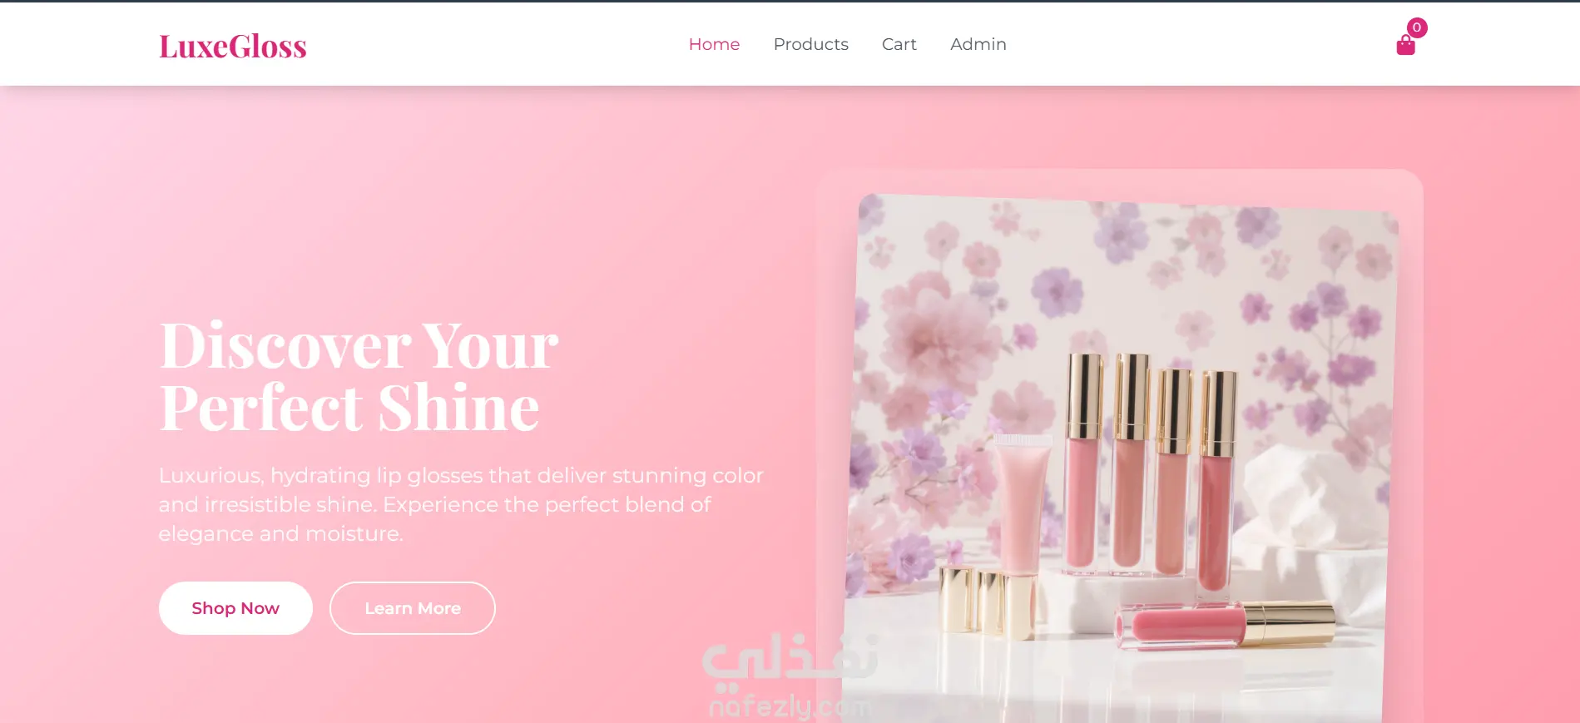
Task: Click the hero description paragraph text
Action: pos(461,504)
